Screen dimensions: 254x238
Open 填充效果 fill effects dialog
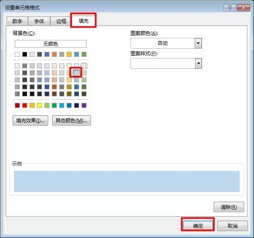tap(31, 121)
